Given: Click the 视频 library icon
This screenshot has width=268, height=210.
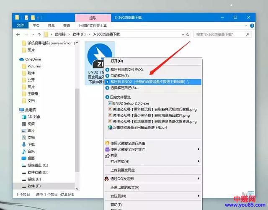Looking at the screenshot, I should coord(24,124).
